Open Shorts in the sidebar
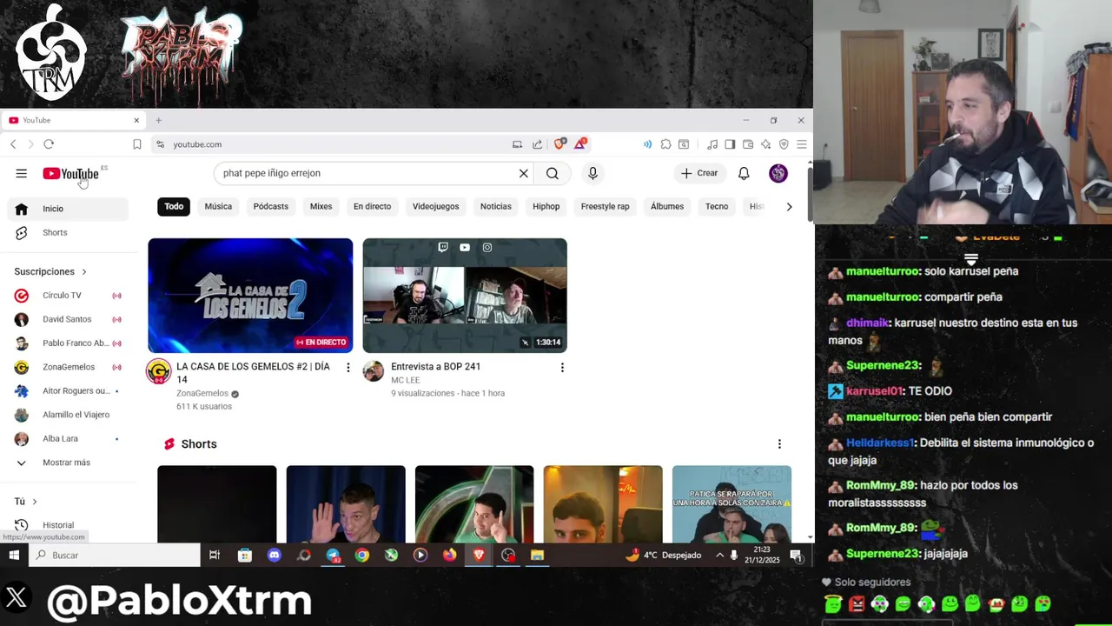Screen dimensions: 1112x626 (68, 232)
